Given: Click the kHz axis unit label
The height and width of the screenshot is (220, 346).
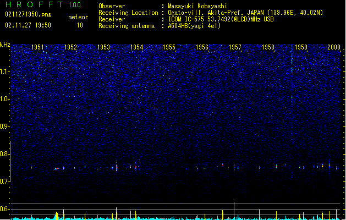Looking at the screenshot, I should click(x=5, y=45).
